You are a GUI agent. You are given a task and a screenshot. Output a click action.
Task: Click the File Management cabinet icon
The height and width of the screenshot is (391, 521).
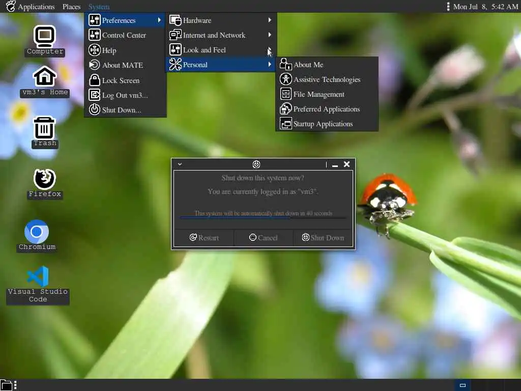point(285,94)
